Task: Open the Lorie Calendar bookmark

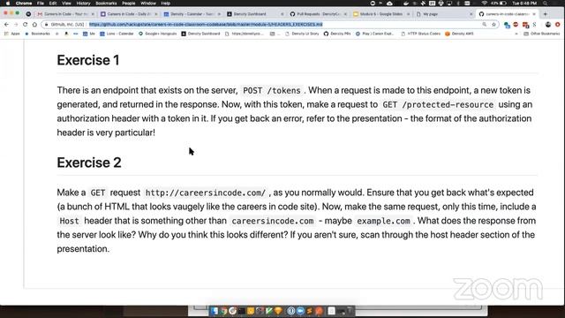Action: [117, 34]
